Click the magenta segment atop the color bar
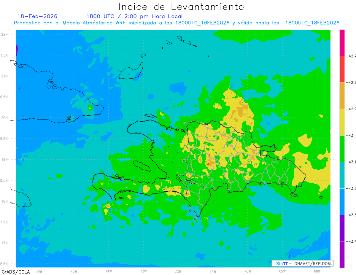Screen dimensions: 356x275 point(342,42)
